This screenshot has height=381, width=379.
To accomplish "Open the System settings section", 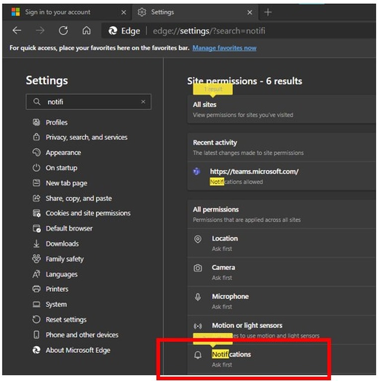I will point(56,305).
